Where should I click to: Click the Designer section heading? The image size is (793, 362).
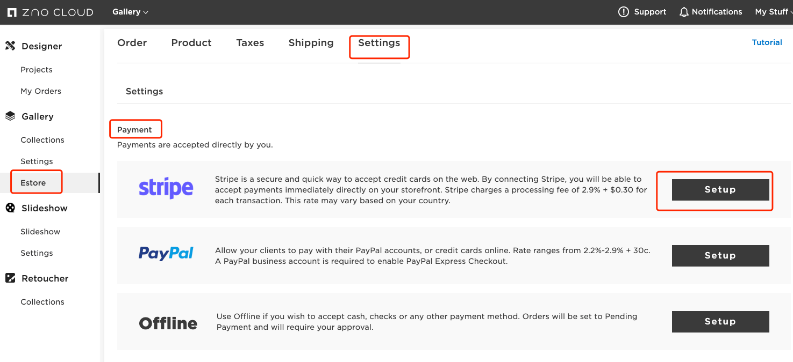pos(42,46)
